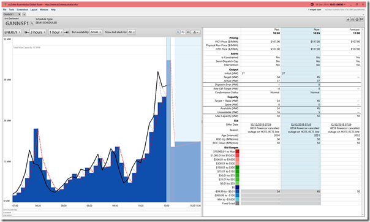The width and height of the screenshot is (370, 222).
Task: Jump to chart start arrow icon
Action: 27,32
